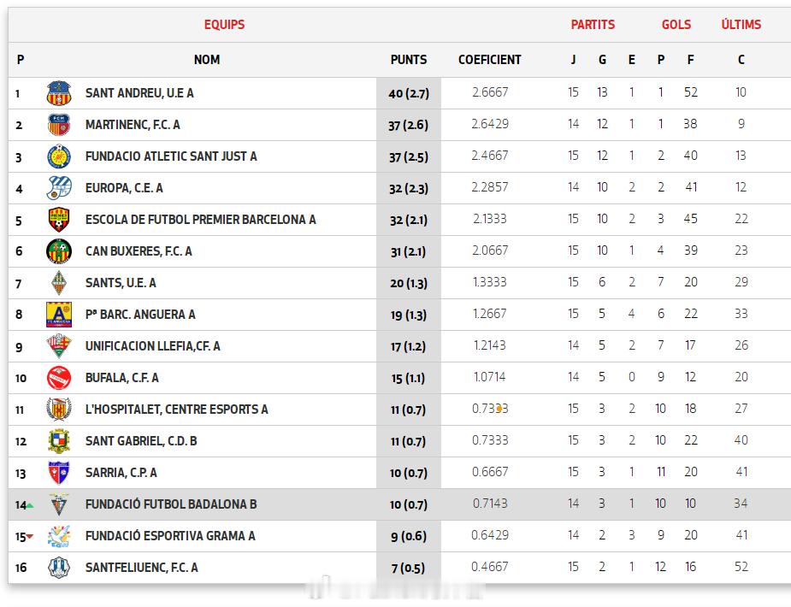The height and width of the screenshot is (607, 791).
Task: Open UNIFICACION LLEFIA,CF. A team link
Action: [x=153, y=346]
